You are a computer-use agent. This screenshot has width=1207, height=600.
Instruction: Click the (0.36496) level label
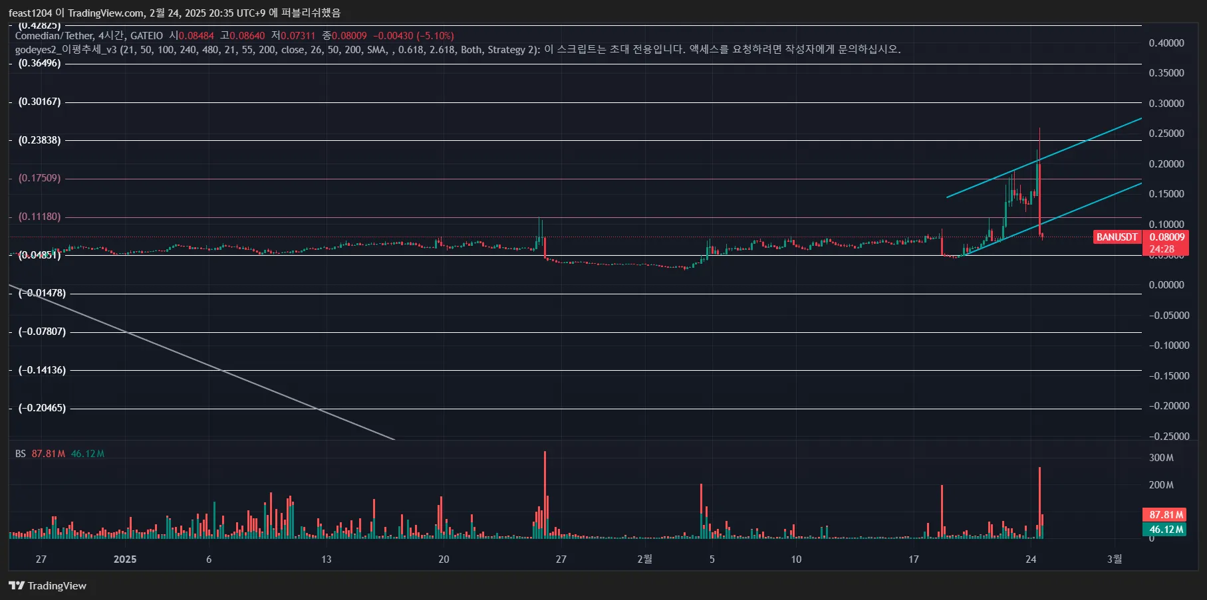[x=39, y=63]
